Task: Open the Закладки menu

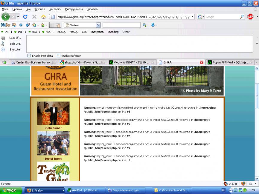Action: (x=55, y=9)
